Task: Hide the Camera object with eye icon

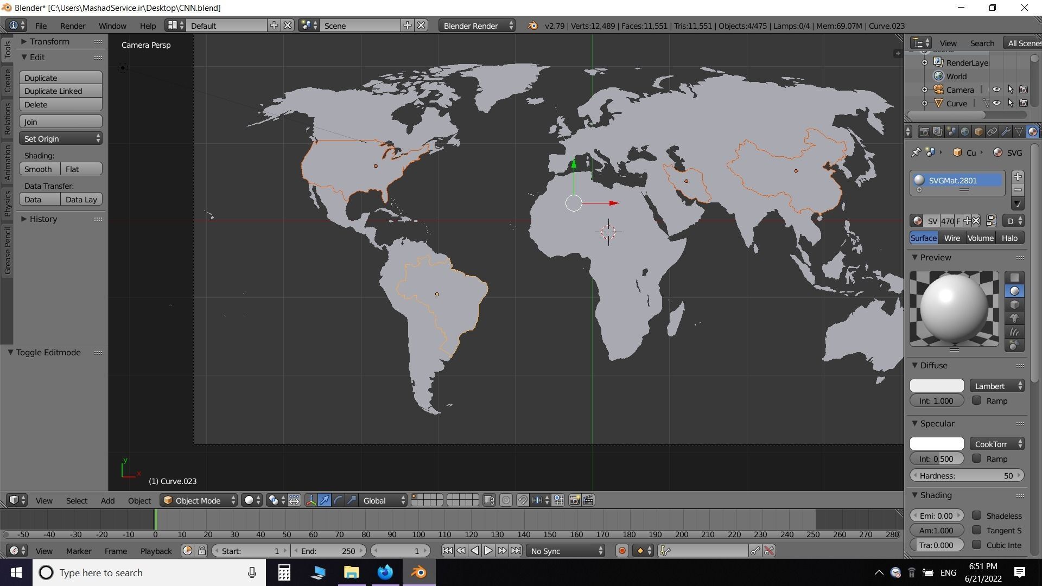Action: click(997, 90)
